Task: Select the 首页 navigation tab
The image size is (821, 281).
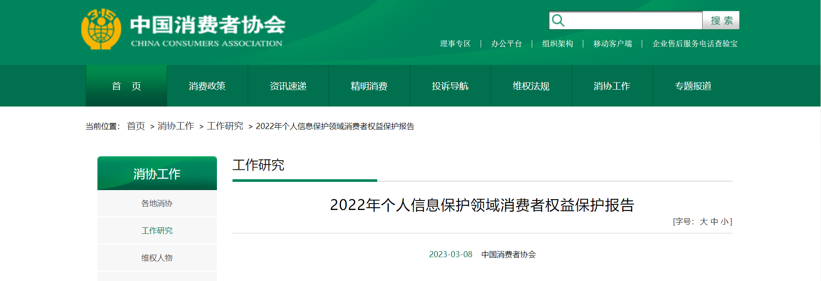Action: tap(126, 86)
